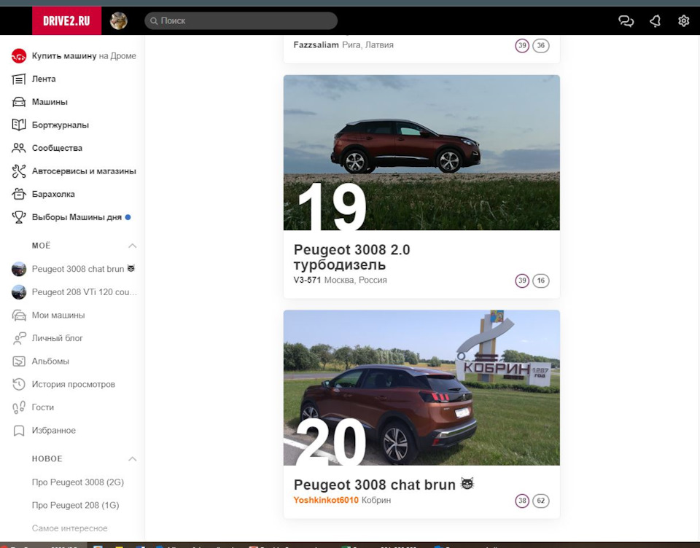The height and width of the screenshot is (548, 700).
Task: Click the 38 badge on Yoshkinkot6010 card
Action: [x=522, y=501]
